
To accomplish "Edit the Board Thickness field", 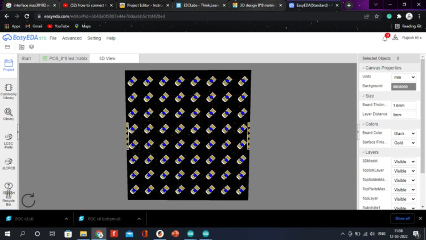I will pyautogui.click(x=403, y=105).
